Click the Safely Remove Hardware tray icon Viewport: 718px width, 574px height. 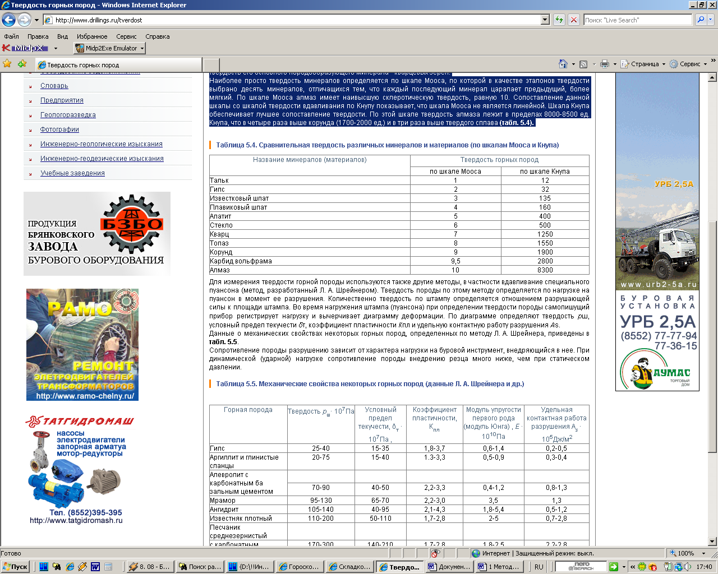pos(669,567)
